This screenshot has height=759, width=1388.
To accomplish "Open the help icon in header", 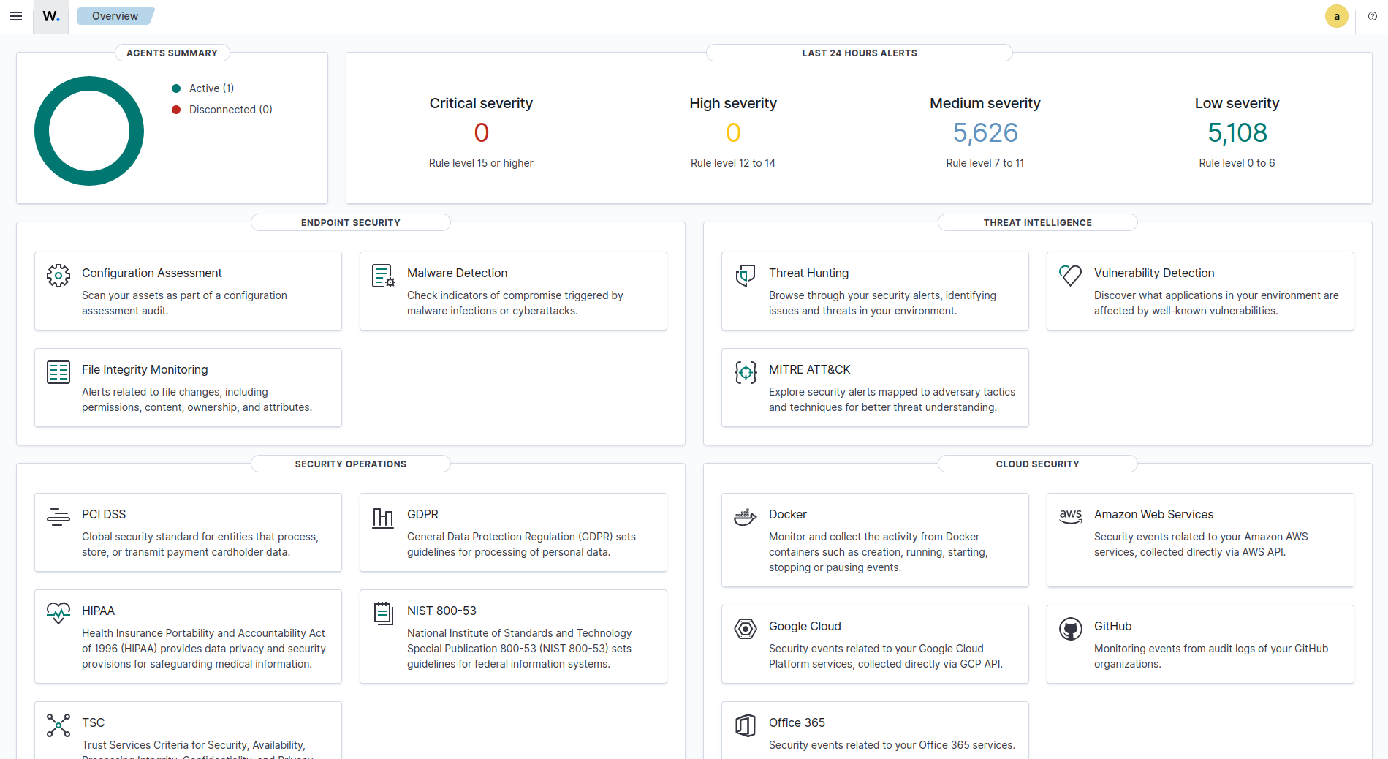I will (x=1372, y=16).
